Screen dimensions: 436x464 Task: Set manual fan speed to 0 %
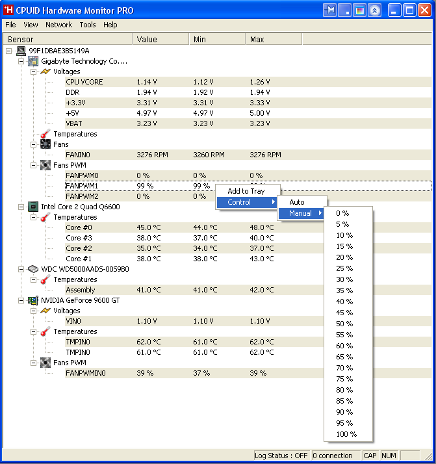(348, 213)
